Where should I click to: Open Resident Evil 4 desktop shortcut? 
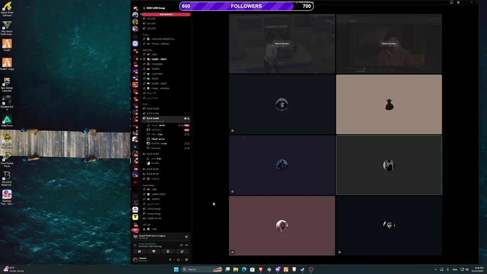tap(7, 103)
